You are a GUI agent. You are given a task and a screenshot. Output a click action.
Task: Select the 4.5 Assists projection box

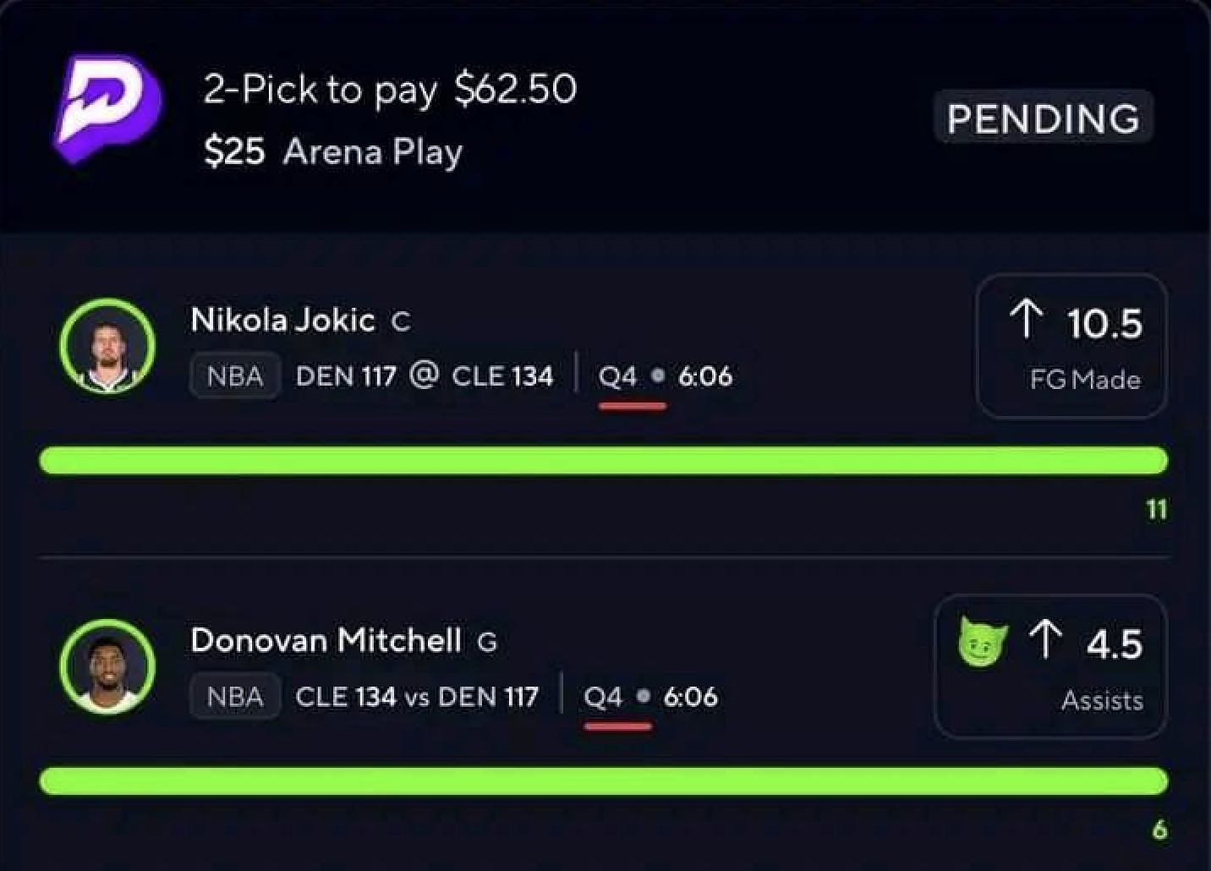pyautogui.click(x=1050, y=666)
